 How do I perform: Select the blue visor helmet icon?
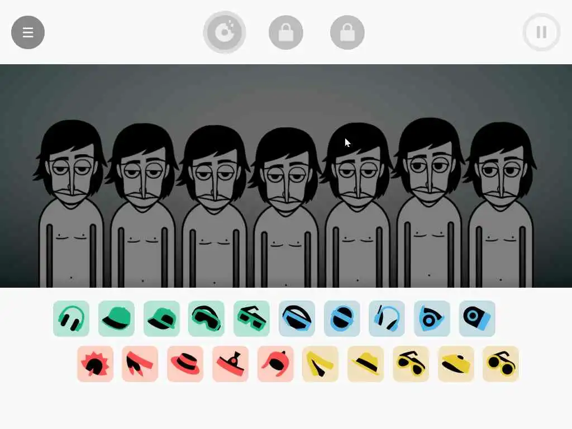[297, 318]
